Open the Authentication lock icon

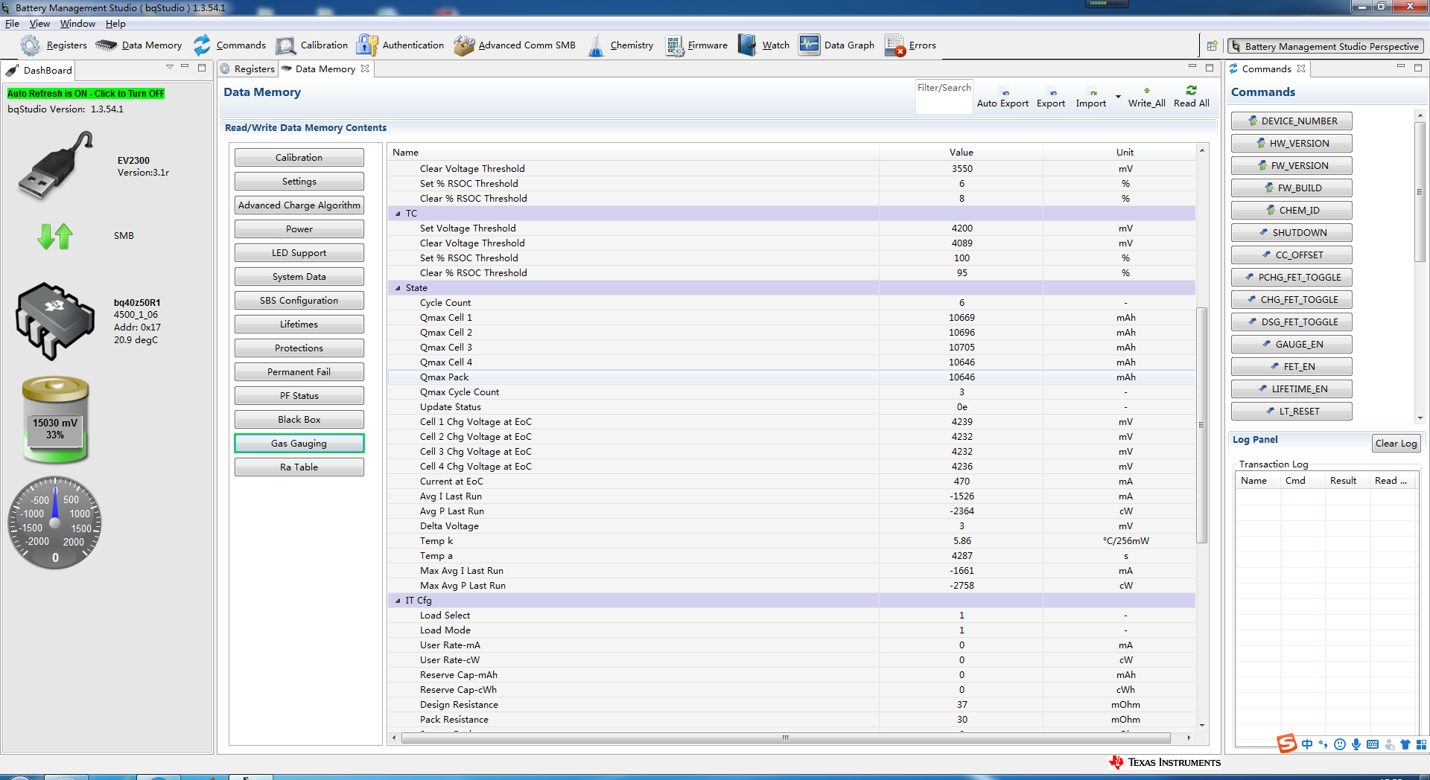pos(366,45)
